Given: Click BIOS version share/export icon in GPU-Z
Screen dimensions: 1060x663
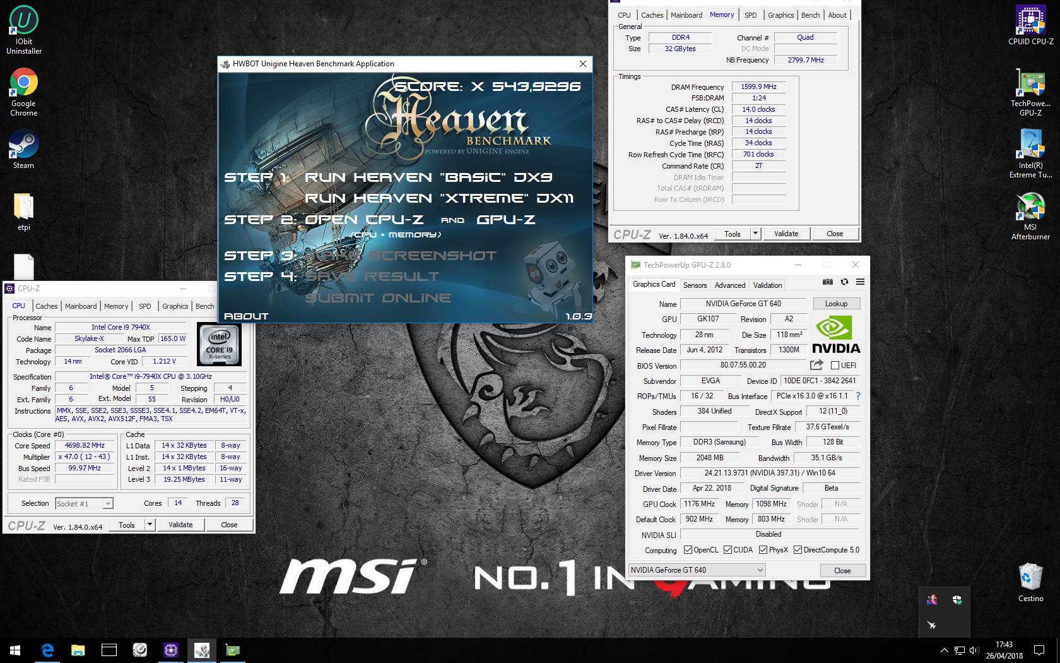Looking at the screenshot, I should 816,365.
